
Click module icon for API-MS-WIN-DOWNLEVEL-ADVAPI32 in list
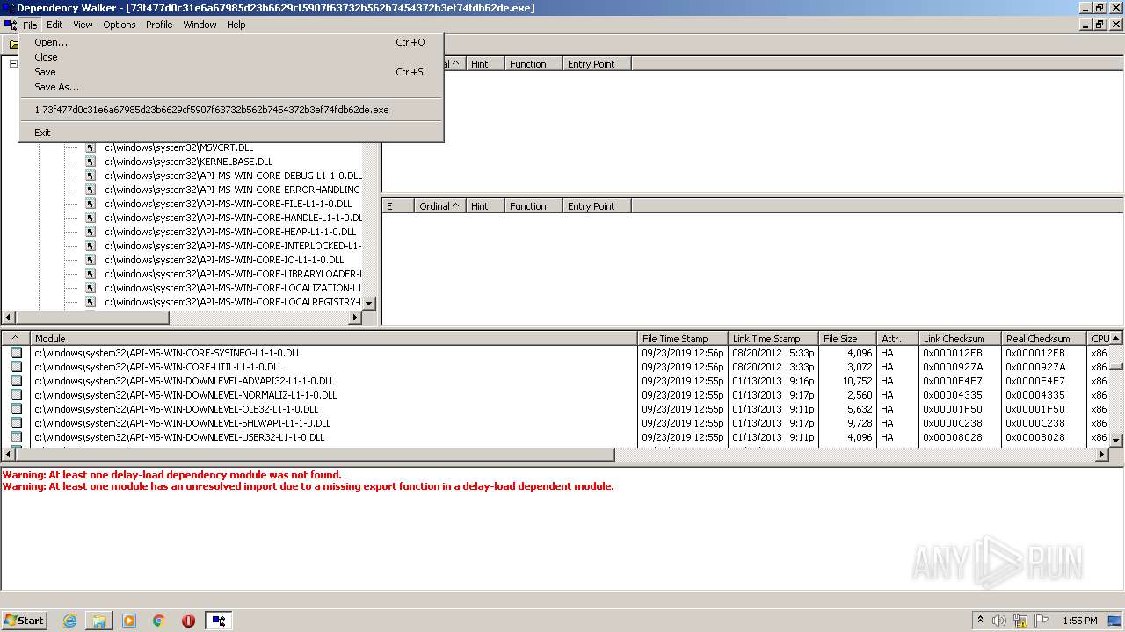(16, 381)
